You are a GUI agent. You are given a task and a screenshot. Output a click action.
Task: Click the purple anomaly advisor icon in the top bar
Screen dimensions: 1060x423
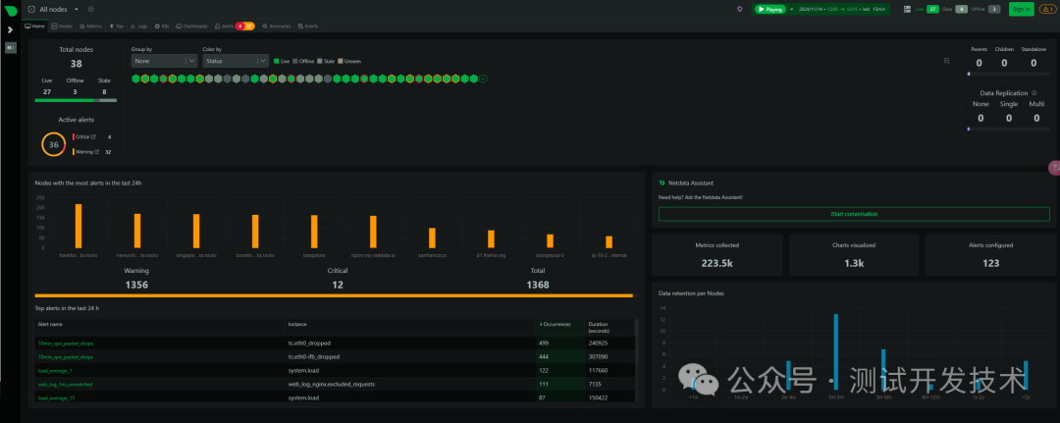pos(740,10)
